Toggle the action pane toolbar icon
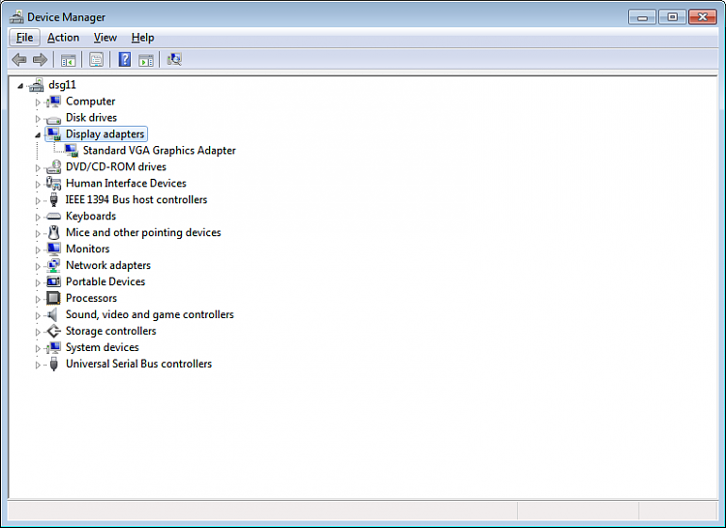 point(146,60)
